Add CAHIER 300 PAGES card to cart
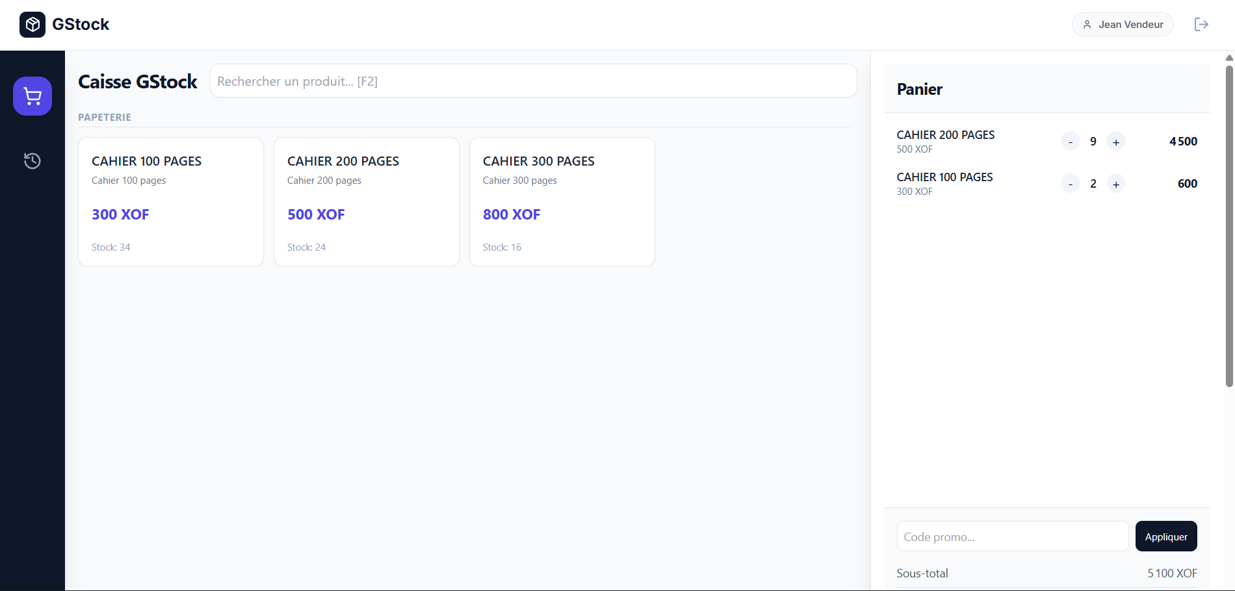Image resolution: width=1235 pixels, height=591 pixels. (562, 202)
